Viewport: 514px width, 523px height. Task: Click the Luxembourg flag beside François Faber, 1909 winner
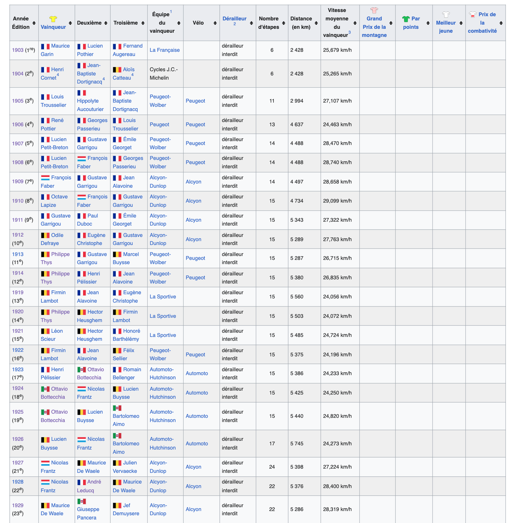click(45, 178)
